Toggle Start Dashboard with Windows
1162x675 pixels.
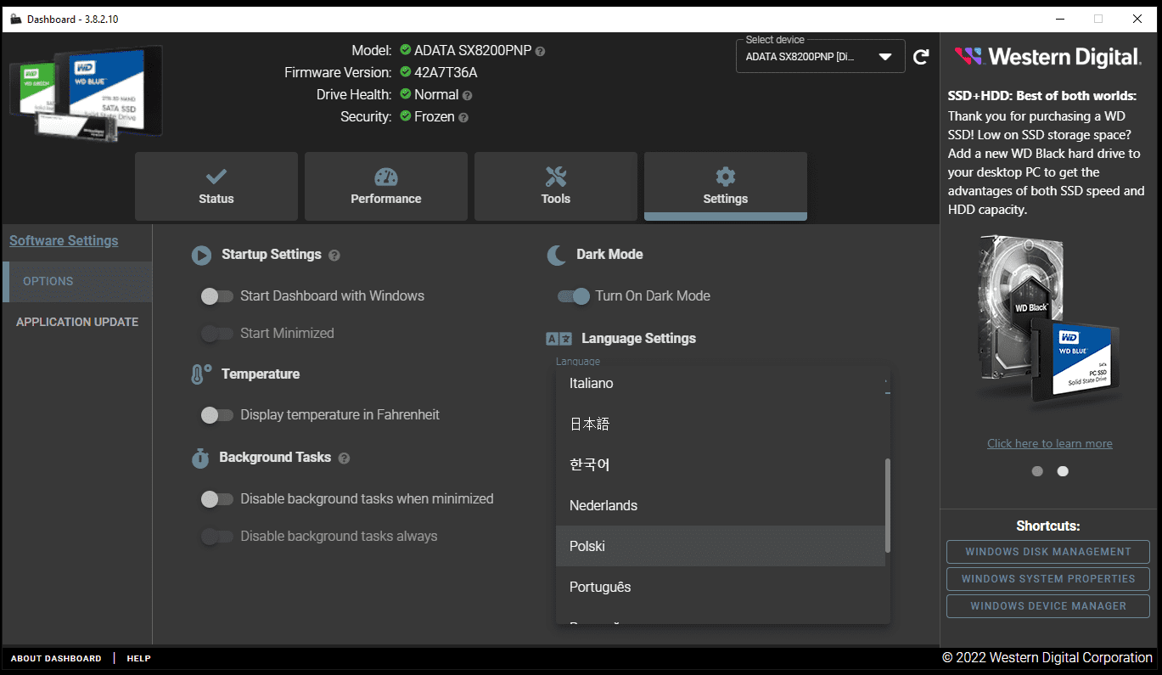point(216,296)
